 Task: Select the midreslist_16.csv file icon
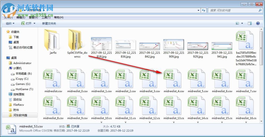[245, 106]
